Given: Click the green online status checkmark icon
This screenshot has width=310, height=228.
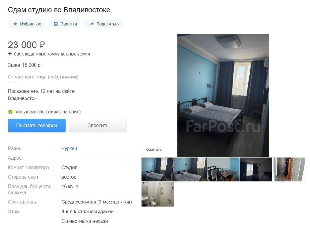Looking at the screenshot, I should click(x=10, y=112).
